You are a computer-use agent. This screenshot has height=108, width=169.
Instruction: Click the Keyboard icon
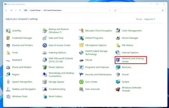click(8, 60)
